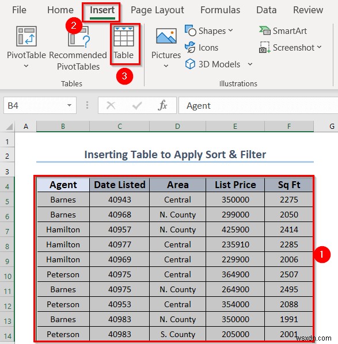338x344 pixels.
Task: Select cell with list price 299000
Action: click(x=235, y=215)
